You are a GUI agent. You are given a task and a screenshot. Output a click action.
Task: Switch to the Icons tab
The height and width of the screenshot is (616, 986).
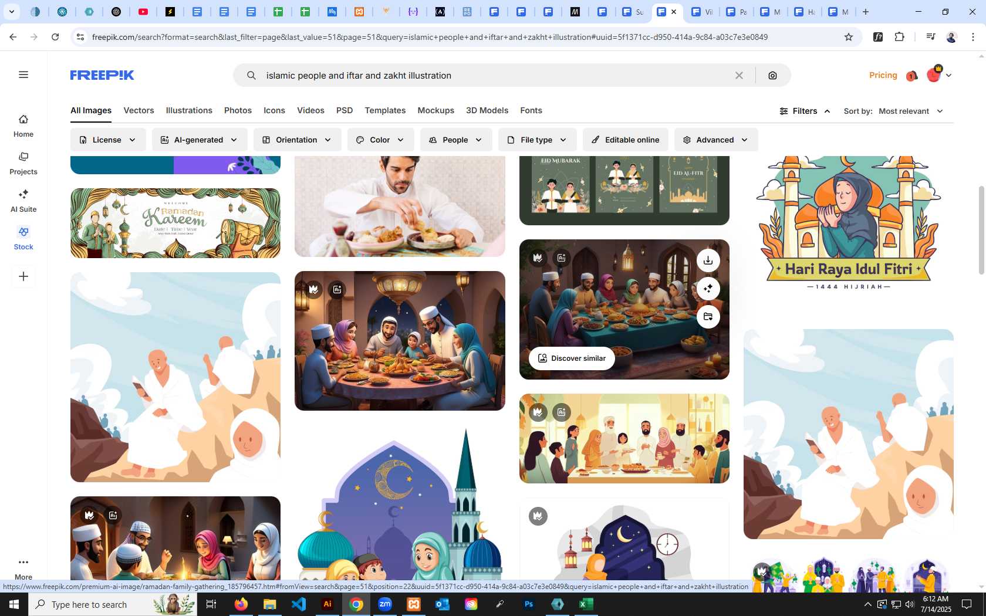pos(274,110)
